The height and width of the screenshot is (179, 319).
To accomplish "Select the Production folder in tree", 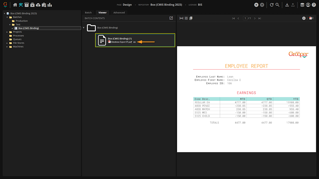I will click(x=22, y=21).
